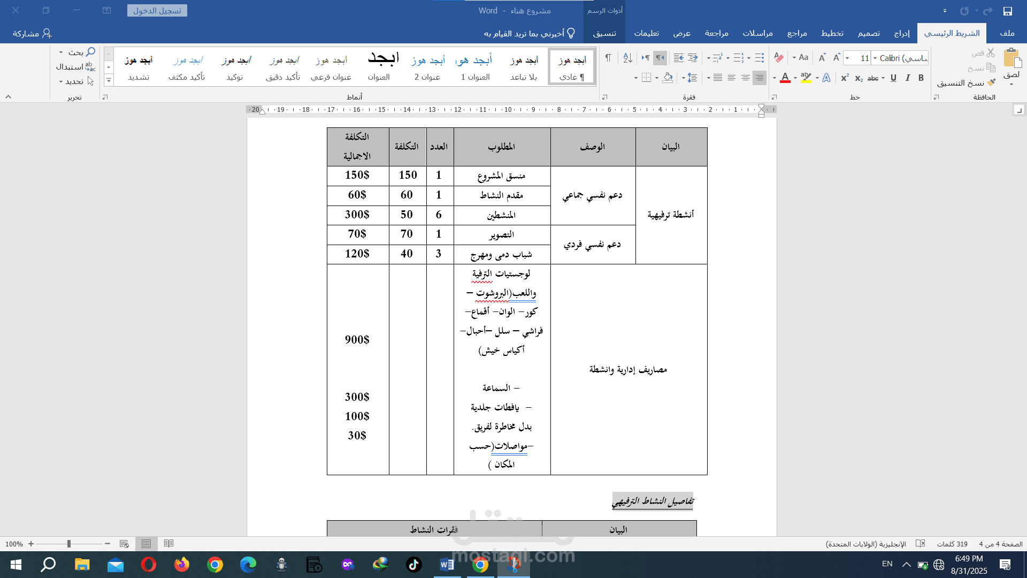
Task: Toggle Subscript formatting
Action: click(859, 78)
